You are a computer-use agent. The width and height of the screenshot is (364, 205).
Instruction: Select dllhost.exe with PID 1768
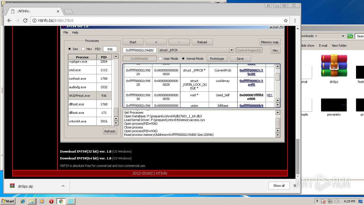(90, 104)
